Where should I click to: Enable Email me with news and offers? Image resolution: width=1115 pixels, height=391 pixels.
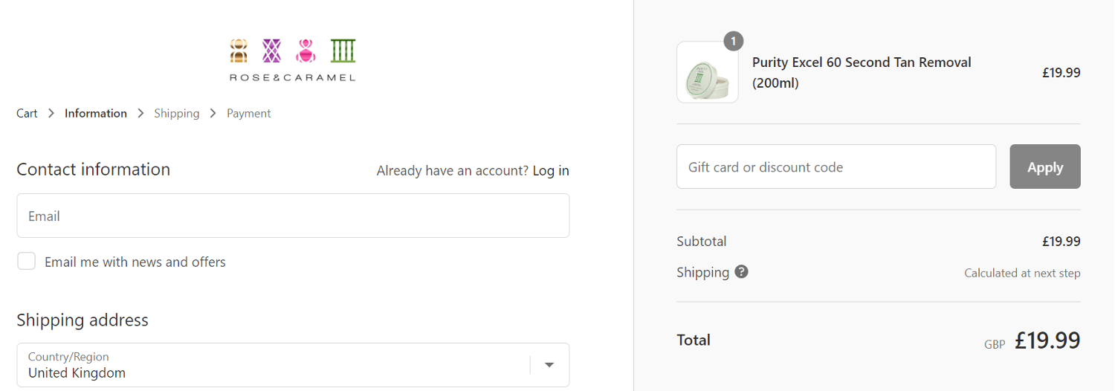[27, 261]
